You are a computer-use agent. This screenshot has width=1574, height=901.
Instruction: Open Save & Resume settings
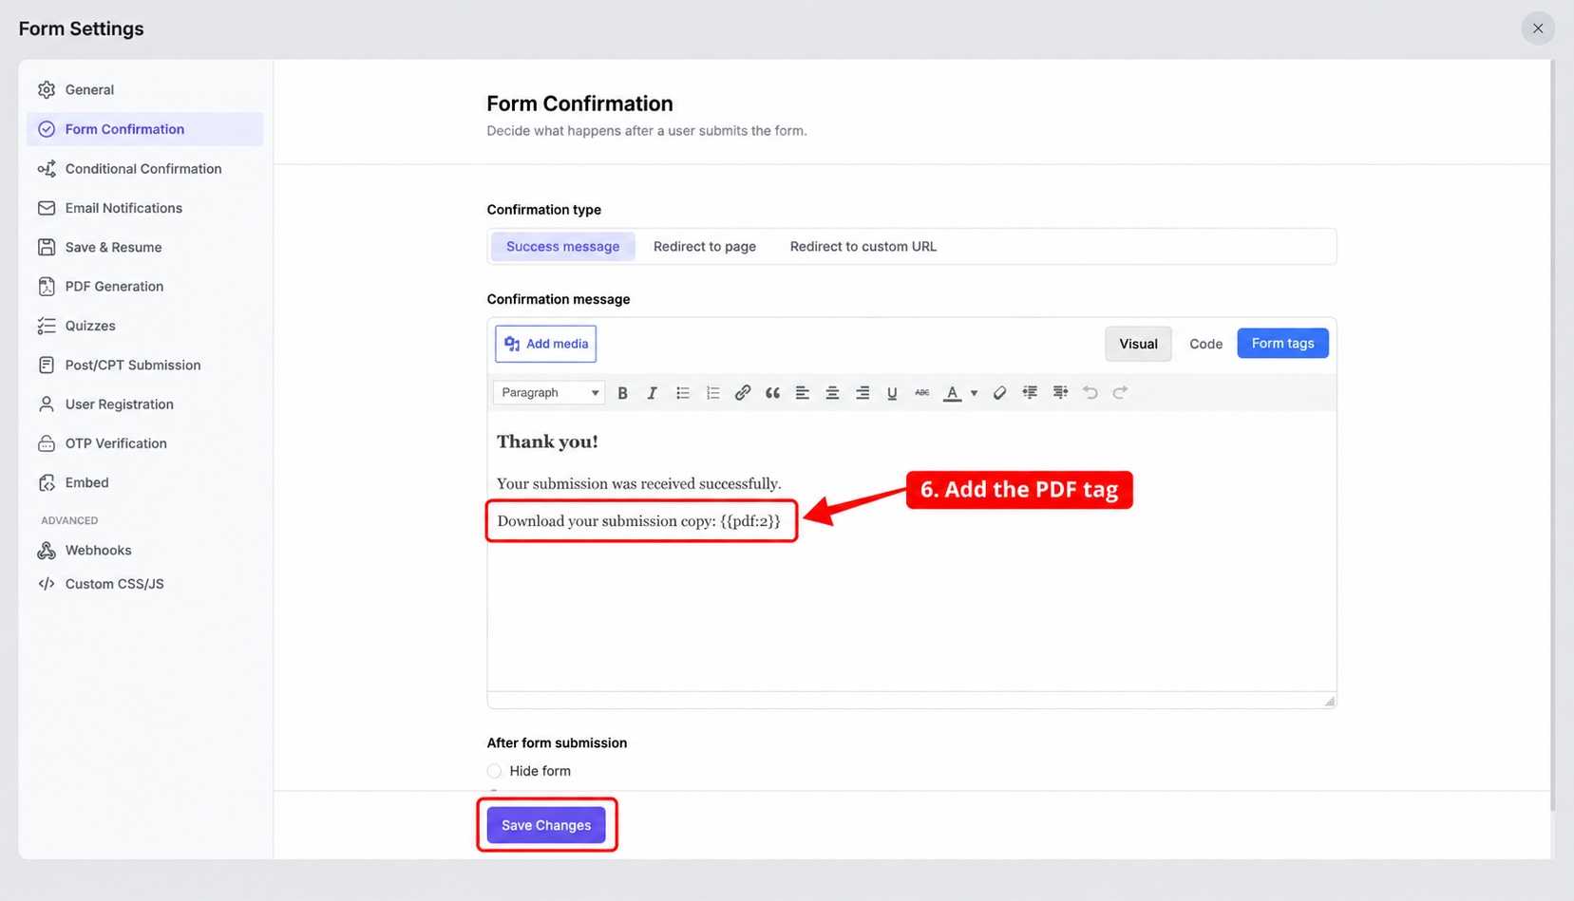tap(144, 247)
